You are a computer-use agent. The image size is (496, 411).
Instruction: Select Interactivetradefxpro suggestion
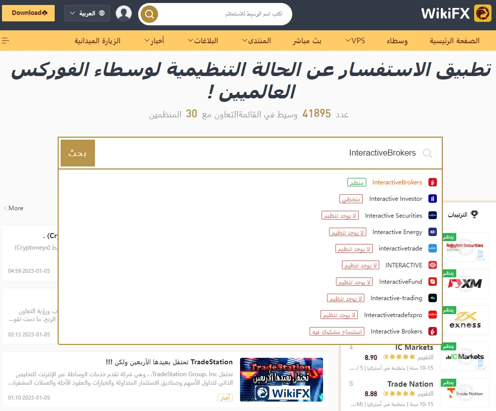pos(393,315)
